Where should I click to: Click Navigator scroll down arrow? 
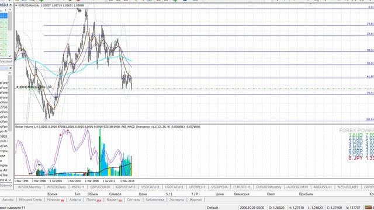pos(10,180)
